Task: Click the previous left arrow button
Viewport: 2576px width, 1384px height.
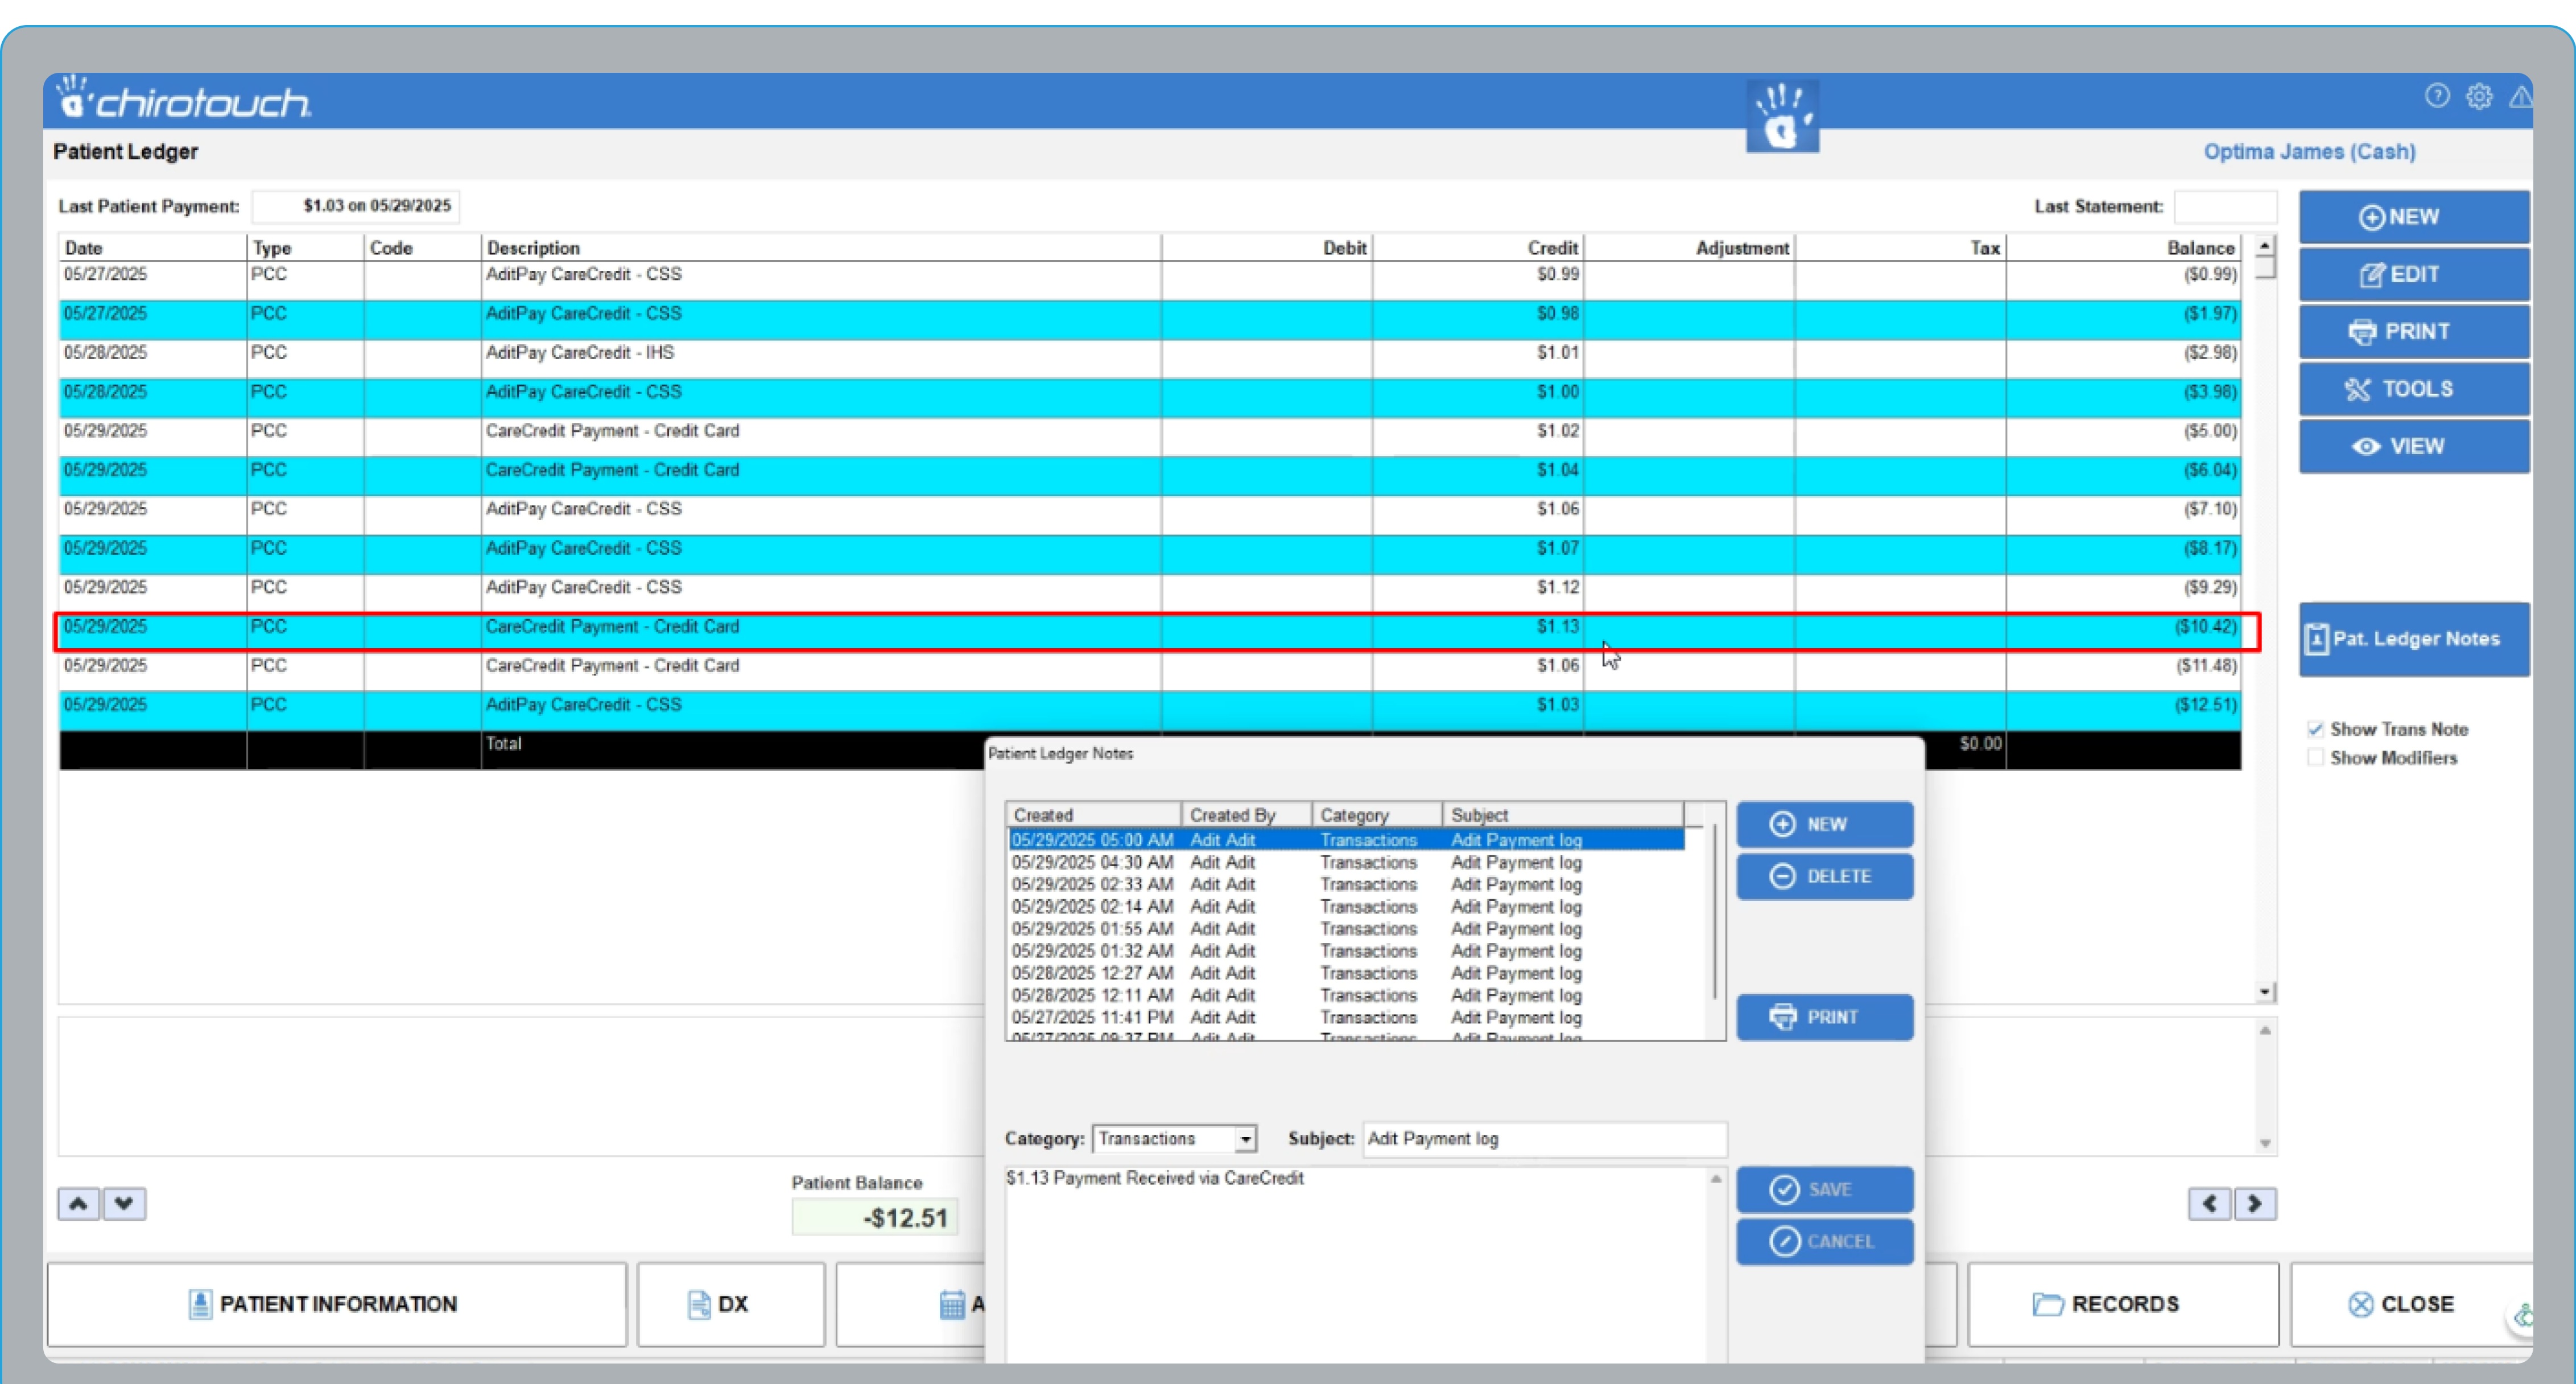Action: click(2209, 1203)
